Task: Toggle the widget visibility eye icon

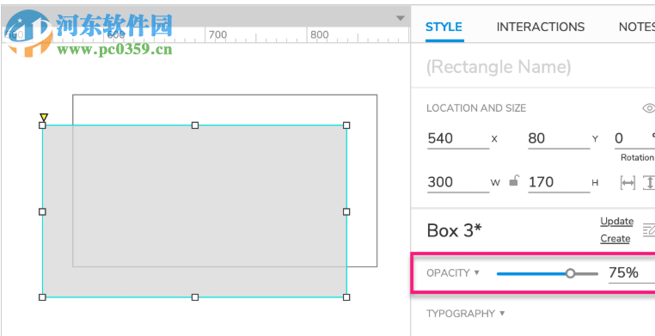Action: (649, 108)
